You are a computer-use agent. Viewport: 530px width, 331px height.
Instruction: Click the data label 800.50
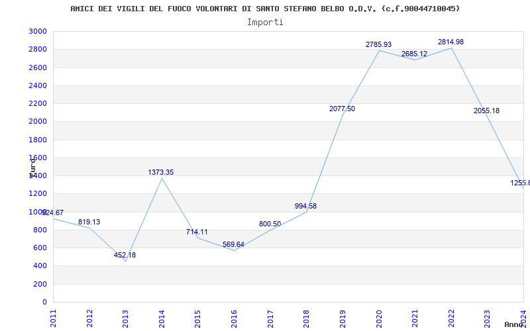coord(270,224)
